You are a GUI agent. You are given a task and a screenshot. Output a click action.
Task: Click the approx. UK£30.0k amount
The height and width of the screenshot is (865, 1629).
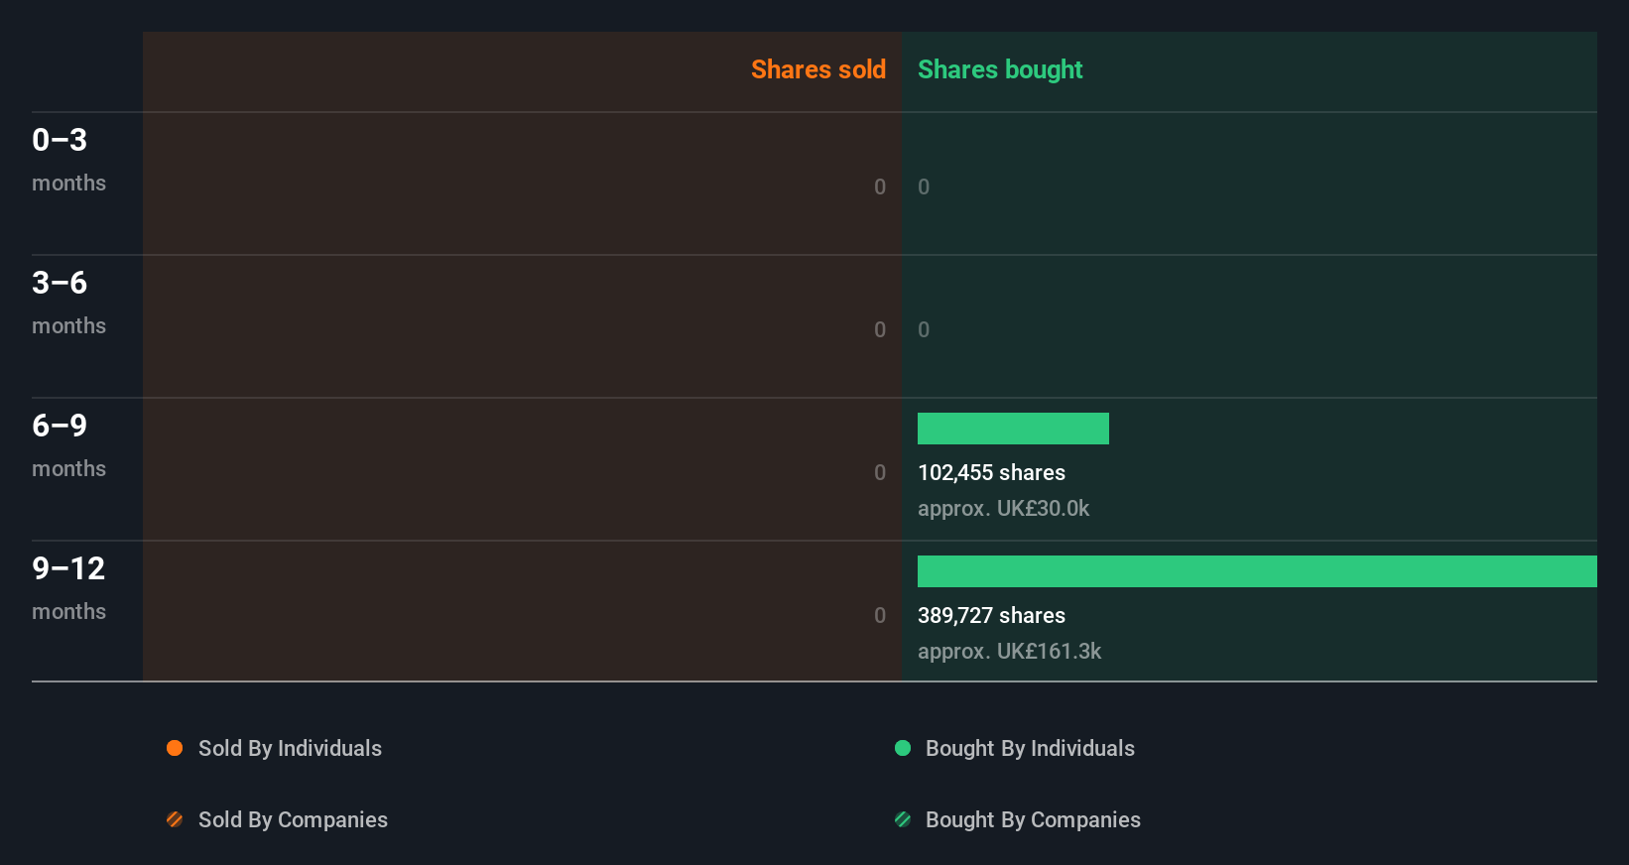1003,508
